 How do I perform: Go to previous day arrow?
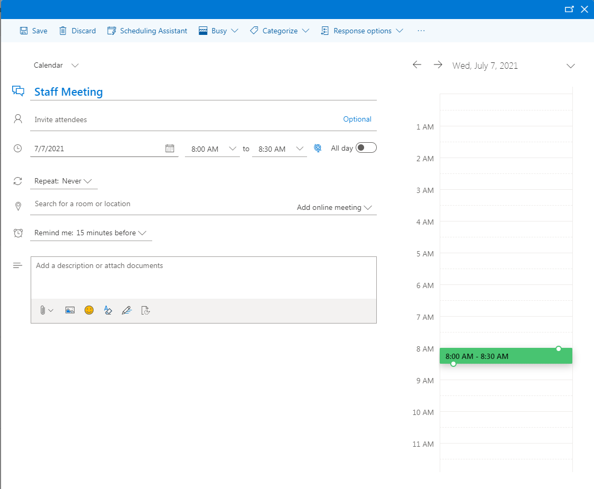[417, 64]
